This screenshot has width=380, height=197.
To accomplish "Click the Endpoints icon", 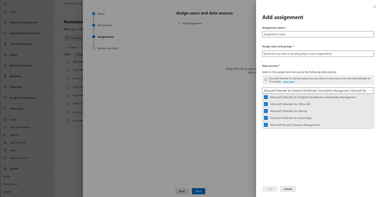I will [5, 87].
